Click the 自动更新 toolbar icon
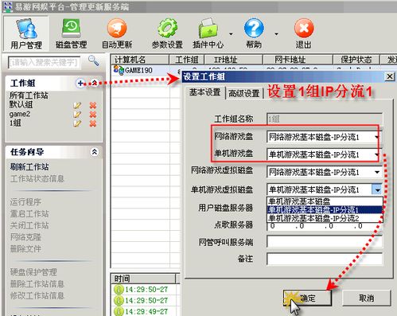 coord(117,33)
